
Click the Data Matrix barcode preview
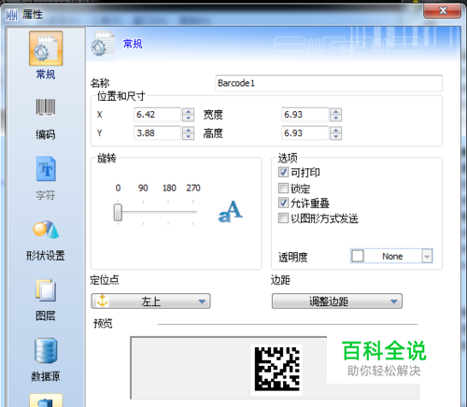(277, 369)
